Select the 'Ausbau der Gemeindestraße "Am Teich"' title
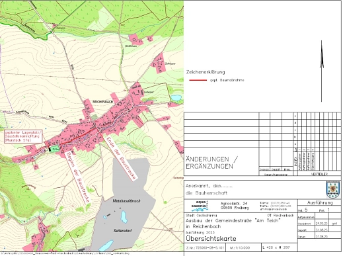This screenshot has height=256, width=345. point(233,221)
